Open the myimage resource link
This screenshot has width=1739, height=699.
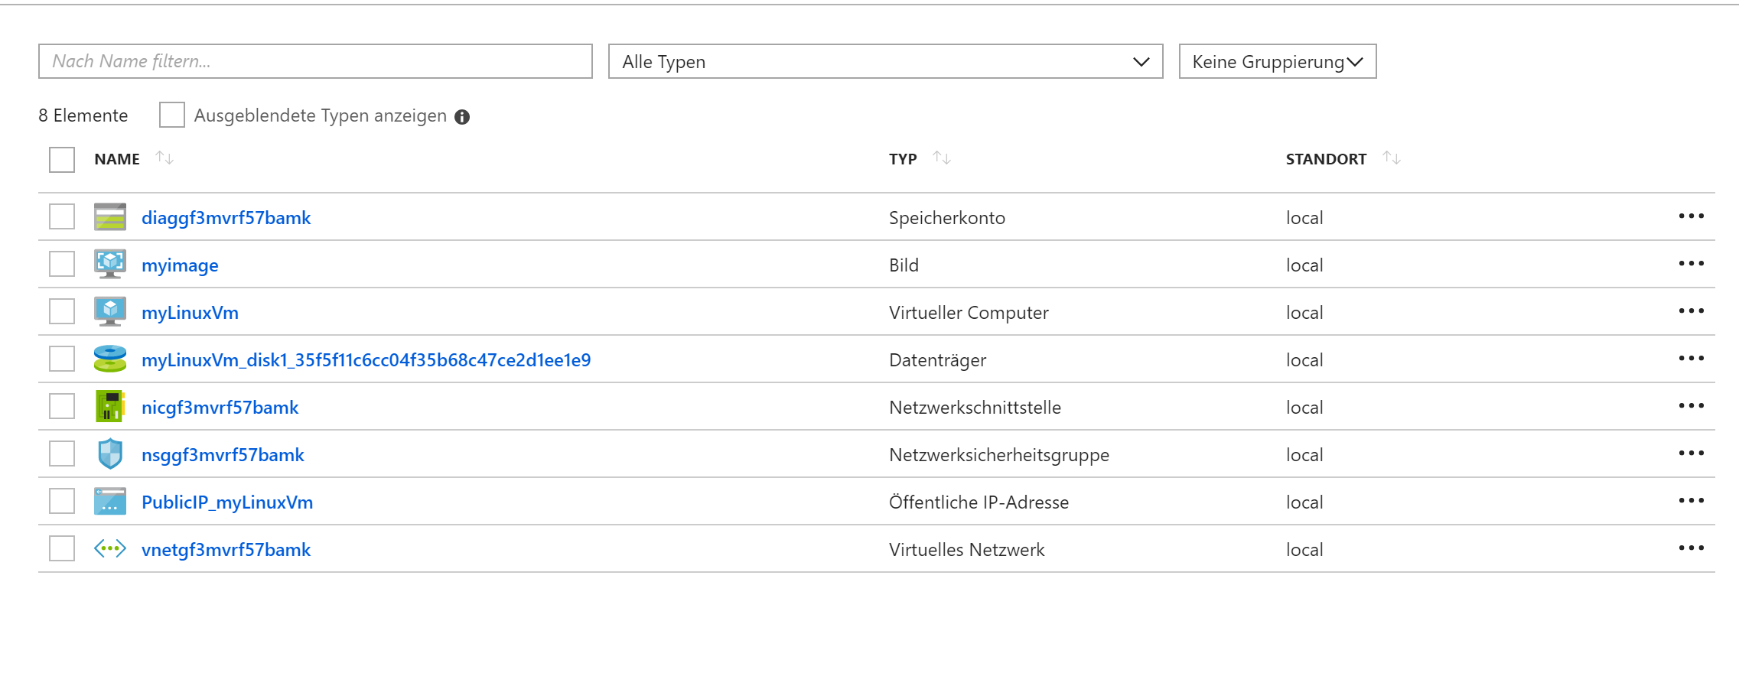click(180, 265)
